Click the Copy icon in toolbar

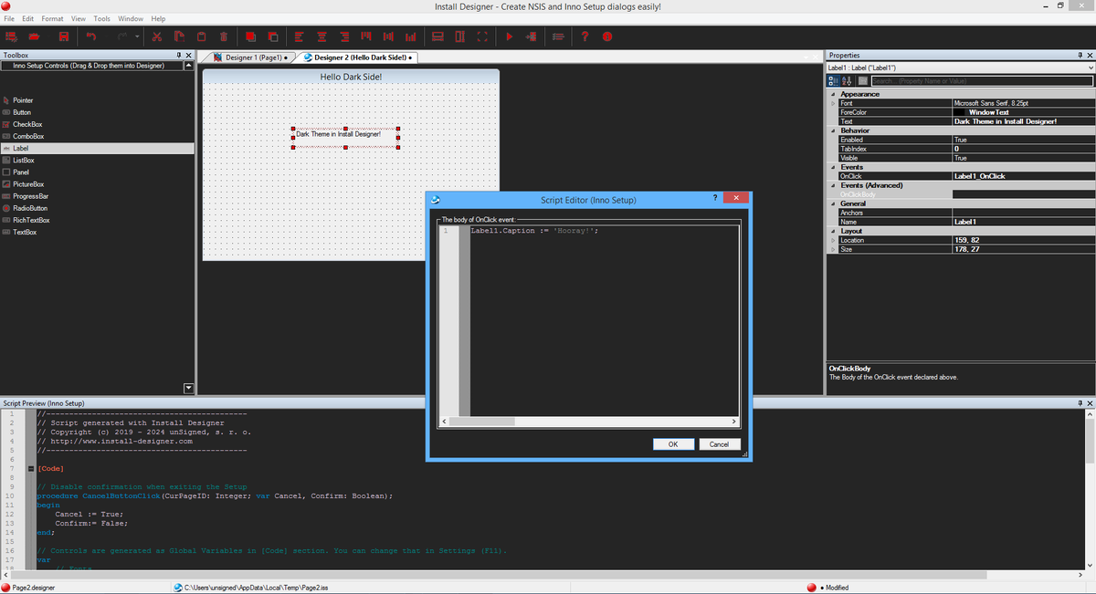click(179, 36)
